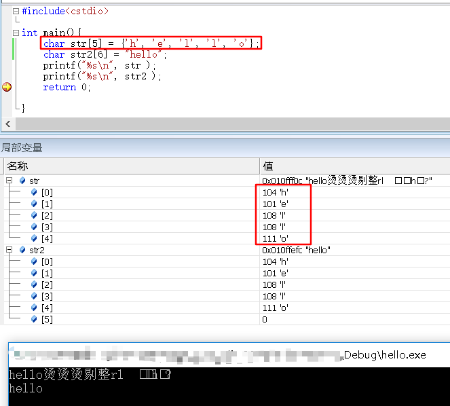
Task: Click the cube icon of str's [2] element
Action: tap(34, 215)
